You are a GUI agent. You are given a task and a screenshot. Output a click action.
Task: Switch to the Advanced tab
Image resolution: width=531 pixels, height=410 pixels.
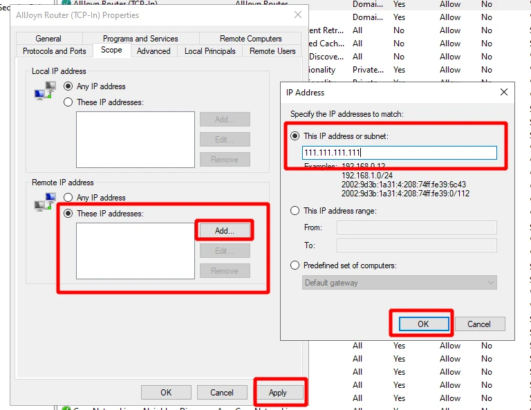pos(153,50)
